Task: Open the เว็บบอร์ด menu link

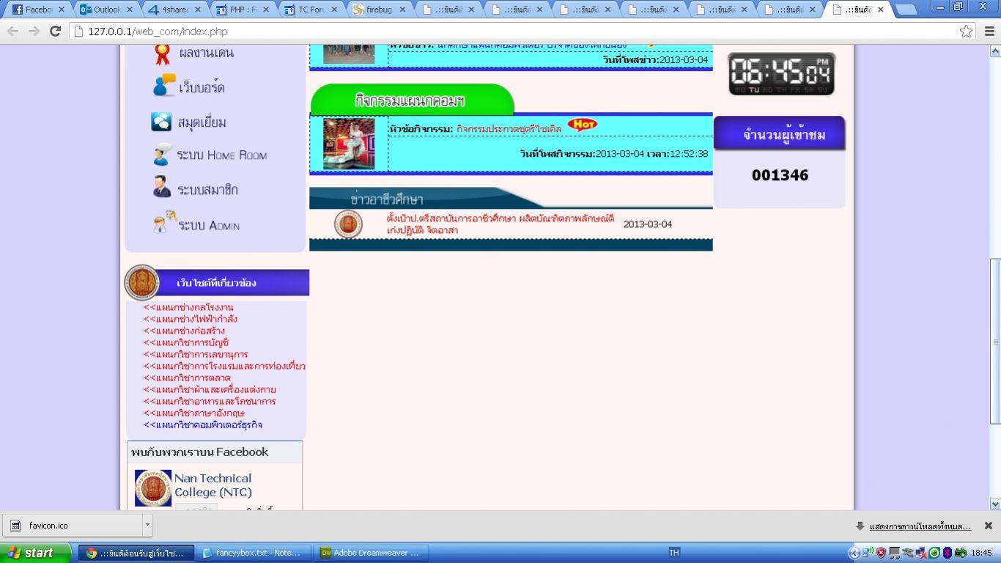Action: [x=202, y=88]
